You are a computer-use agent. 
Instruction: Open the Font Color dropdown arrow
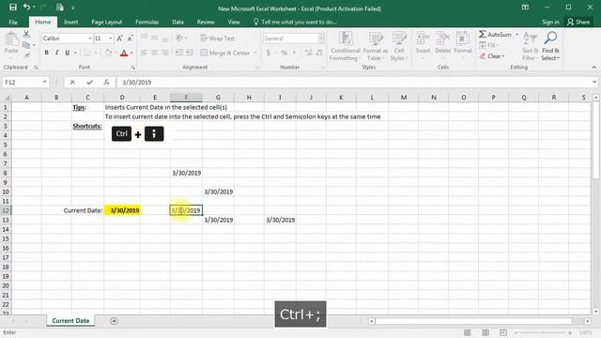click(x=131, y=53)
